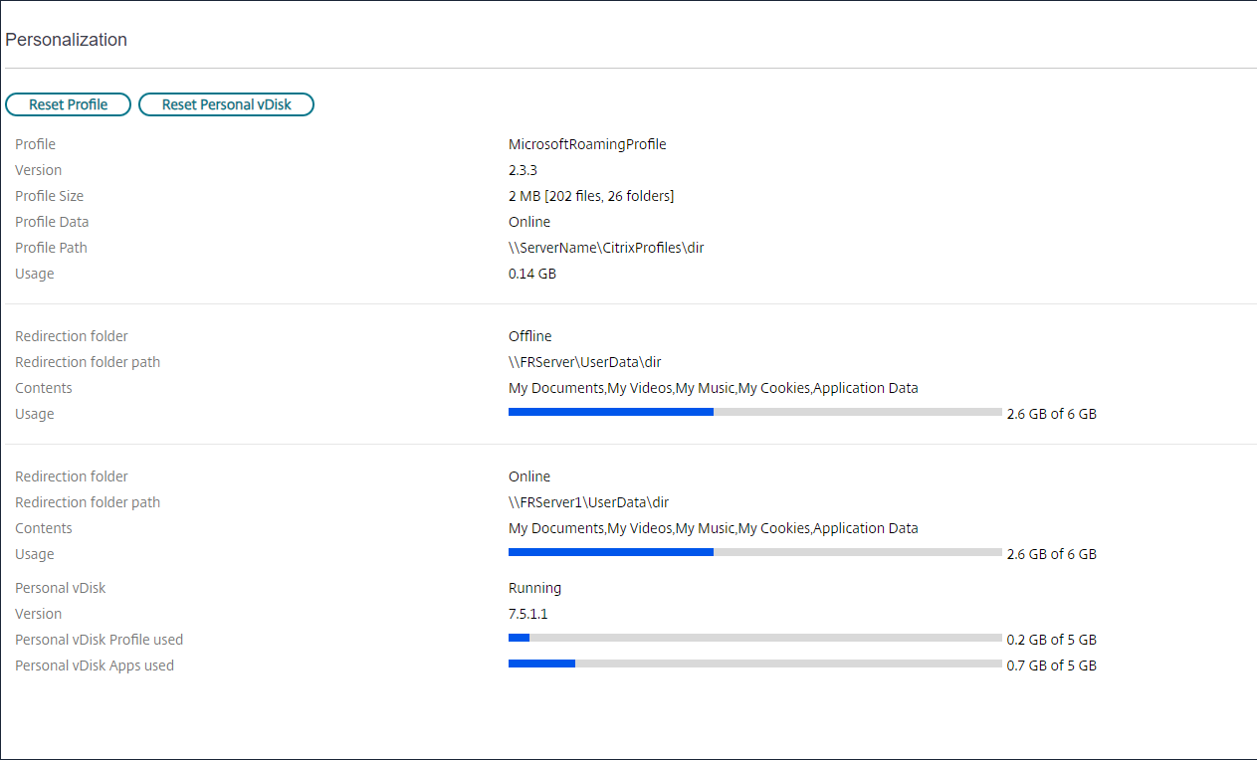Click the Offline redirection folder status
Viewport: 1257px width, 760px height.
point(529,336)
